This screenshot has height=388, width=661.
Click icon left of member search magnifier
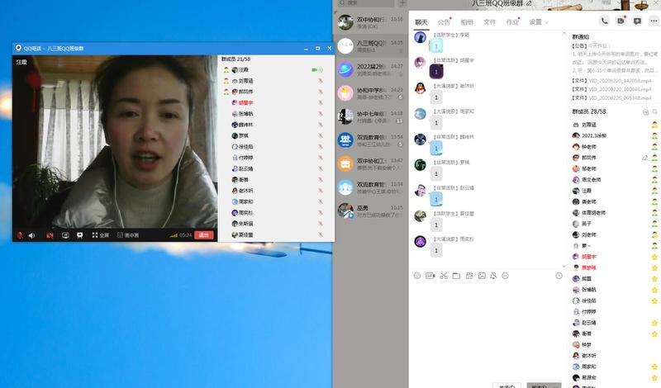tap(645, 111)
